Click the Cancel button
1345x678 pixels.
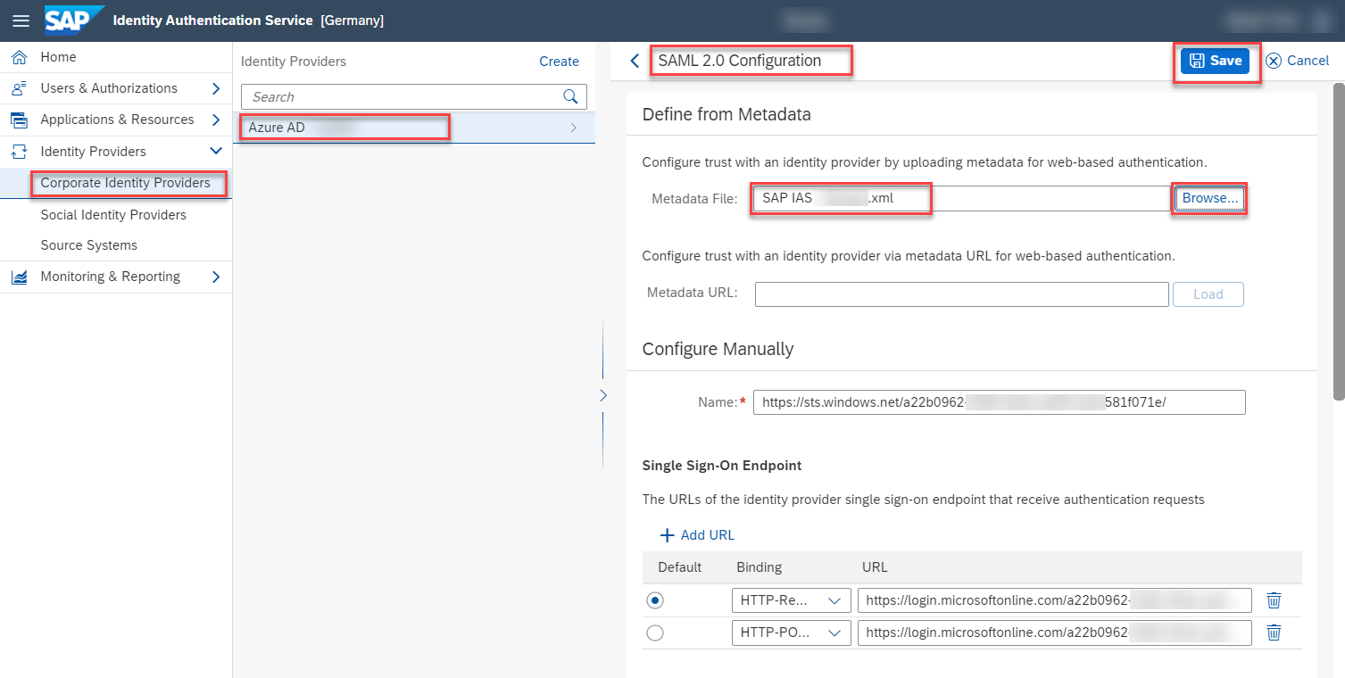point(1298,61)
